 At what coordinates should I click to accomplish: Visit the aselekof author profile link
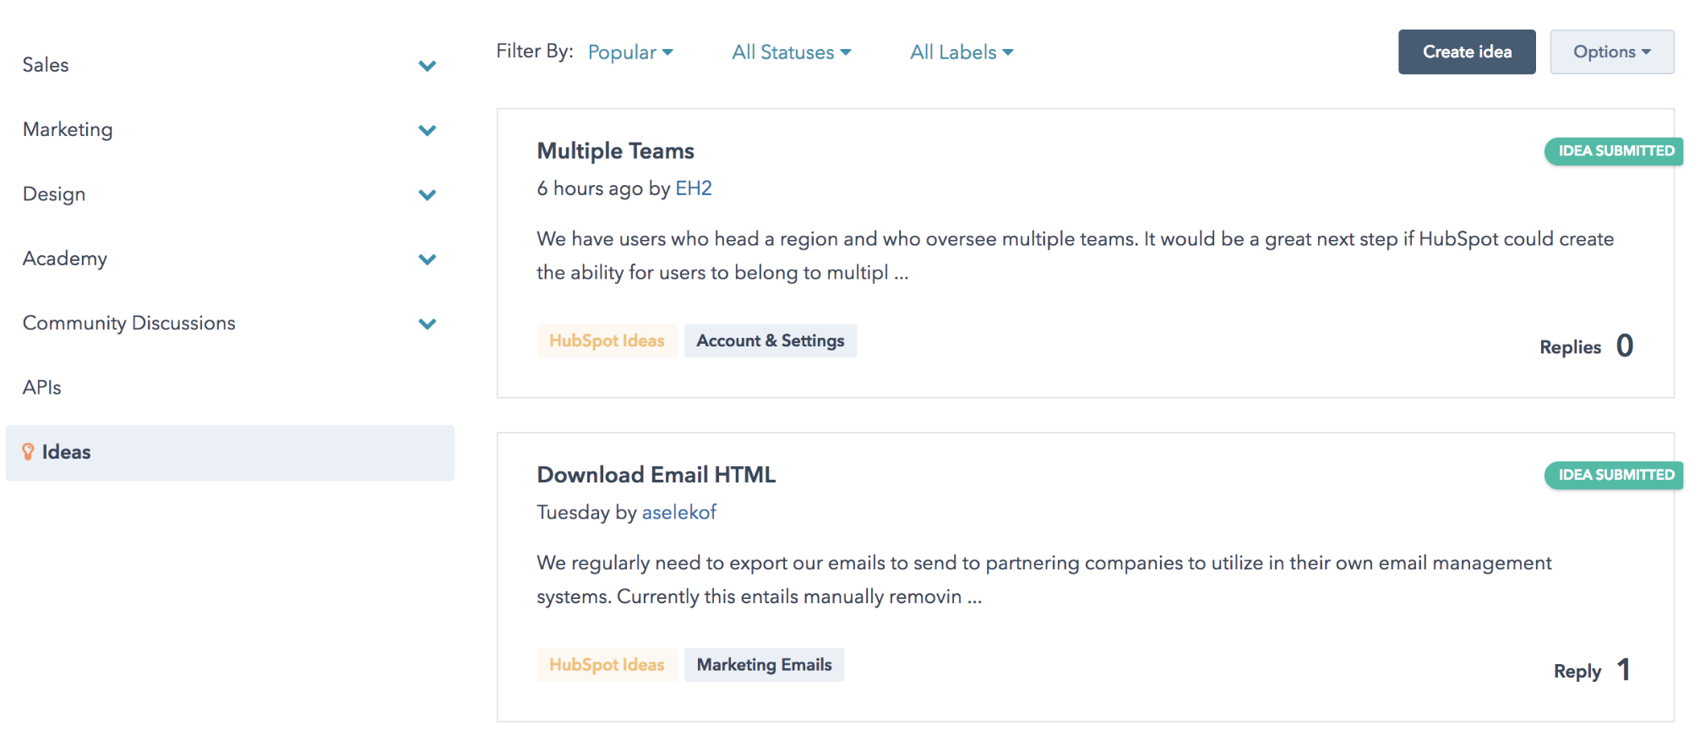[678, 513]
